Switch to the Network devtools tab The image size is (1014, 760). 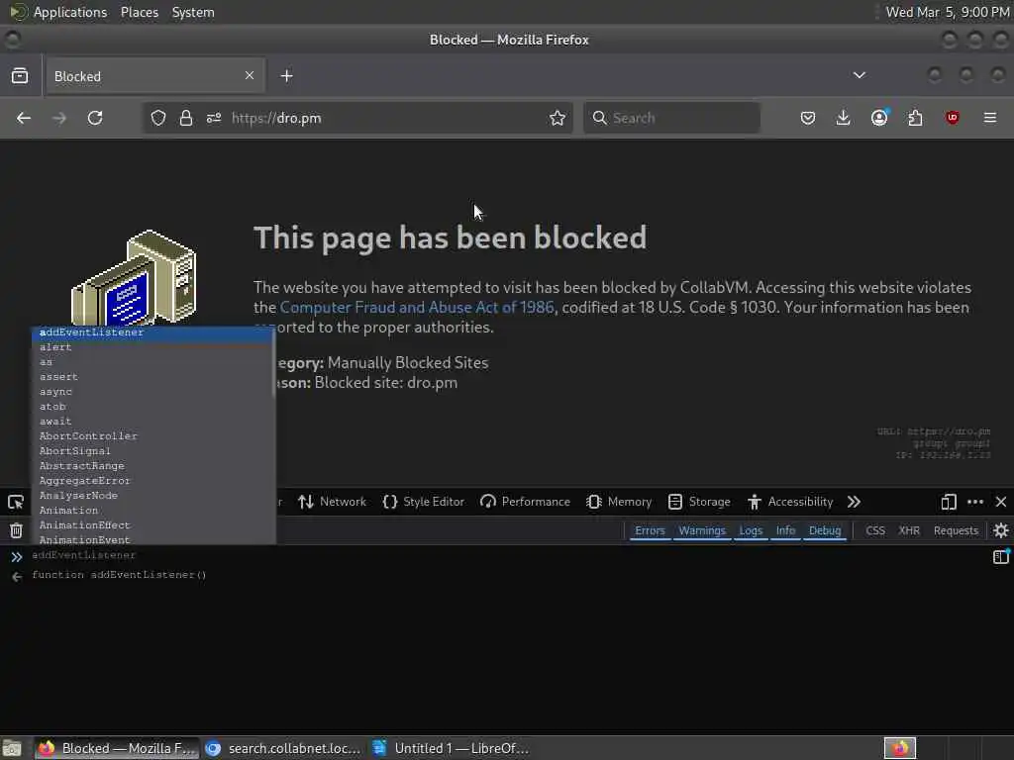pyautogui.click(x=333, y=502)
